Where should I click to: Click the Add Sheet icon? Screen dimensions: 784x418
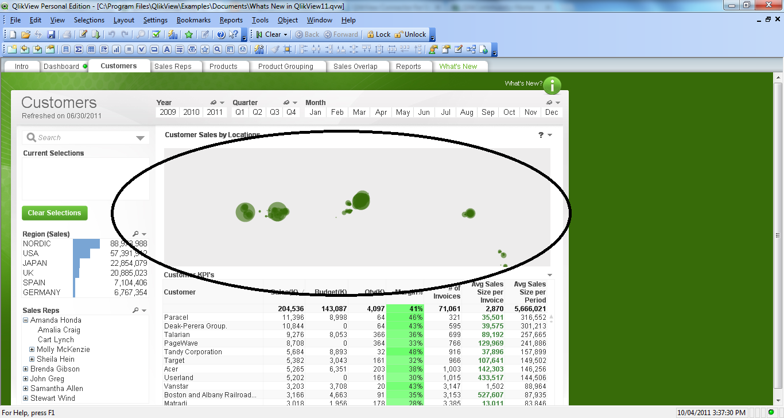tap(12, 49)
